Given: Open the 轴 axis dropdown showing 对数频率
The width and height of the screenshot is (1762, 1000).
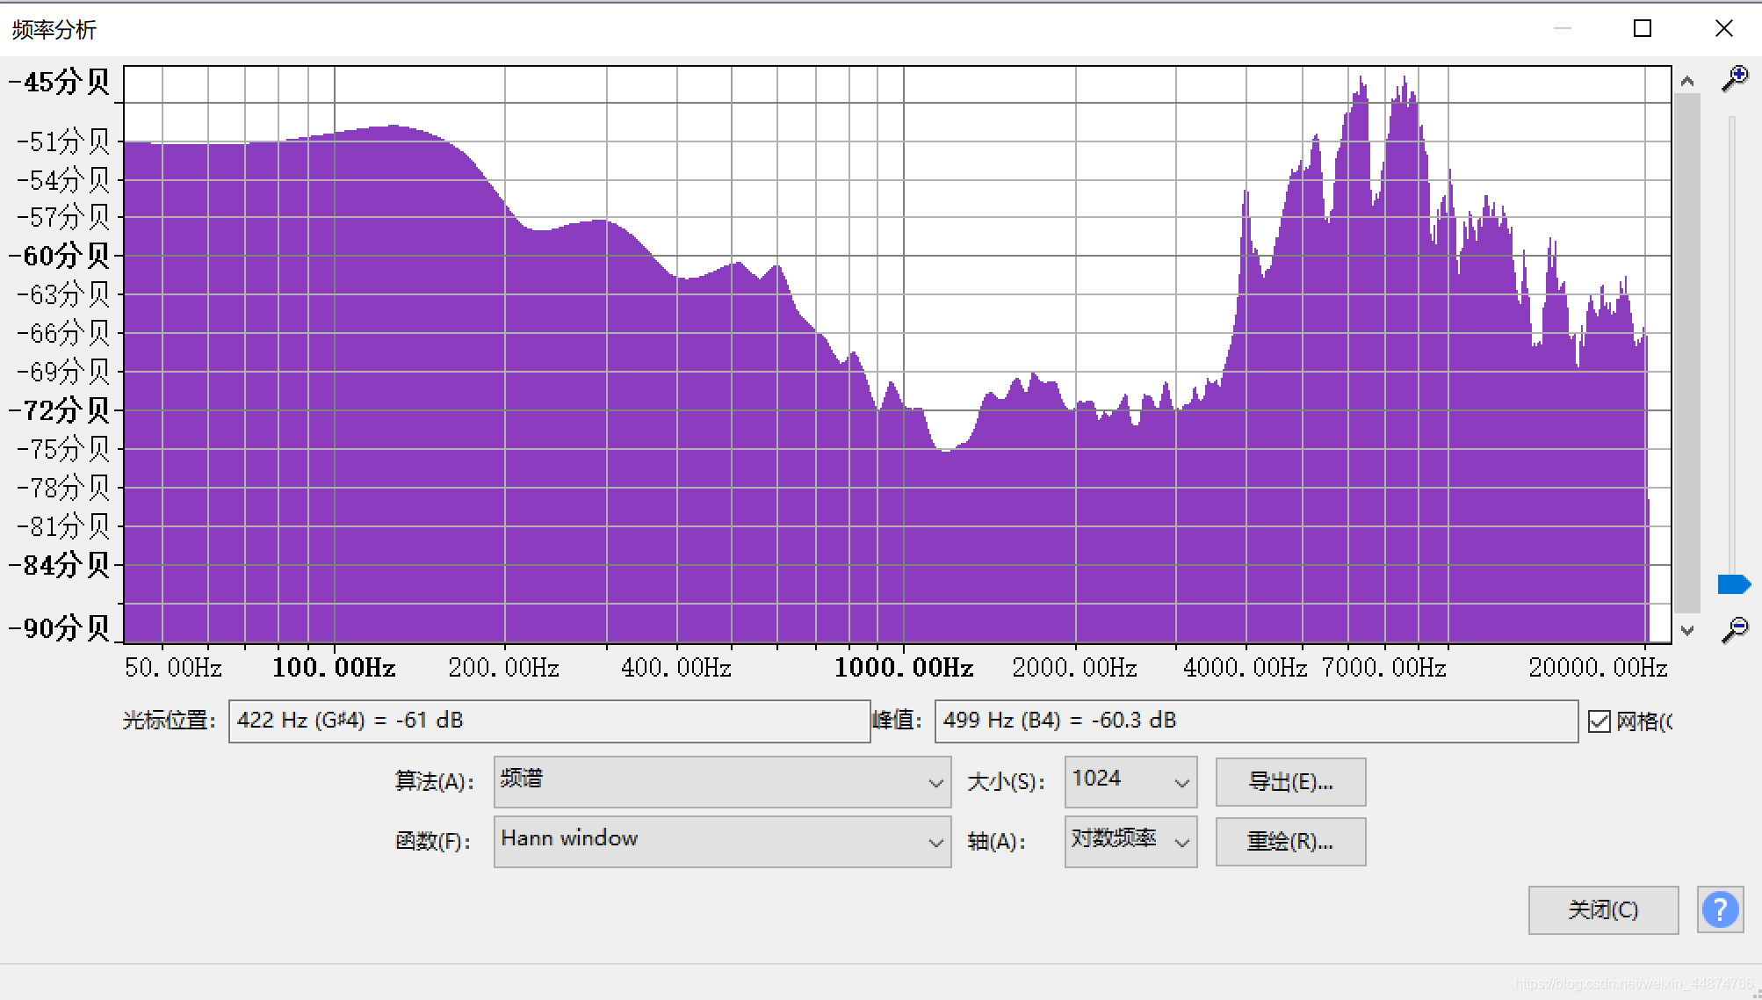Looking at the screenshot, I should coord(1130,841).
